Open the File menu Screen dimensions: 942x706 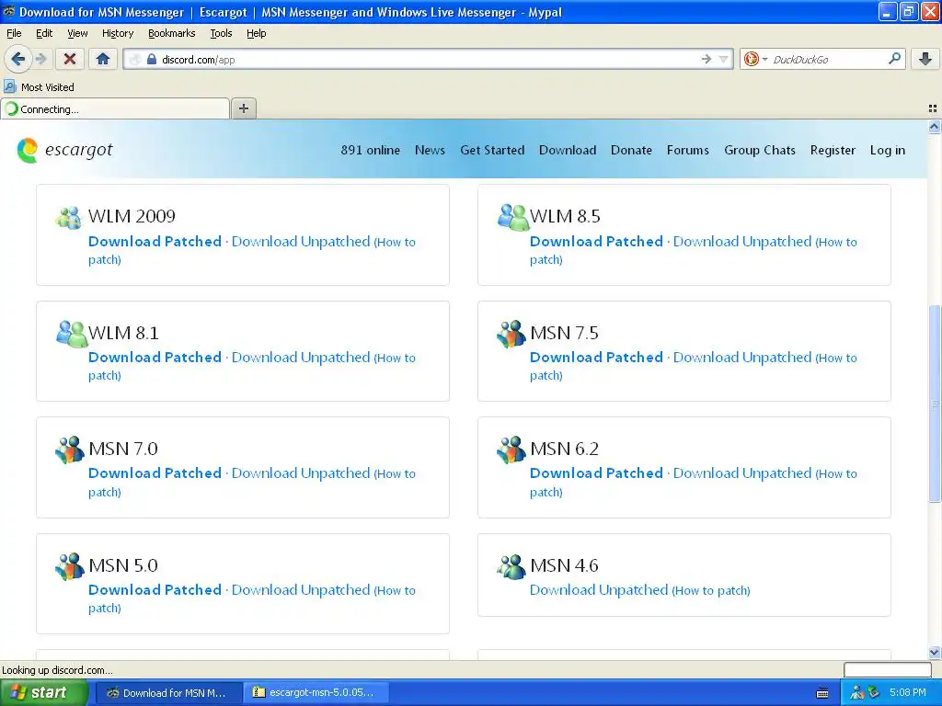[x=14, y=34]
